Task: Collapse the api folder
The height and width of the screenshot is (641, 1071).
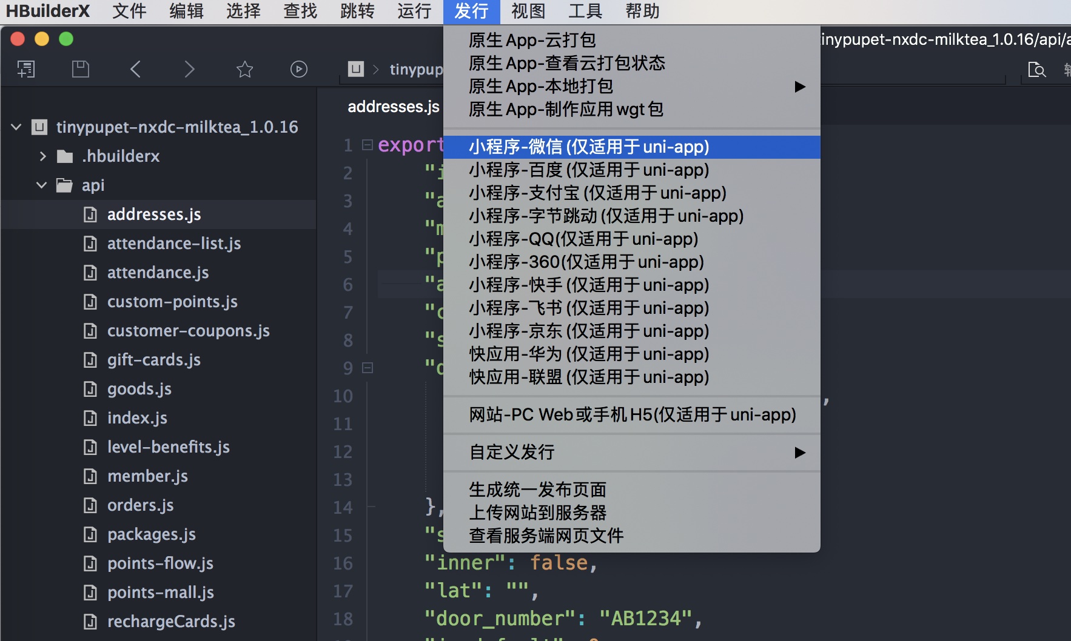Action: 42,185
